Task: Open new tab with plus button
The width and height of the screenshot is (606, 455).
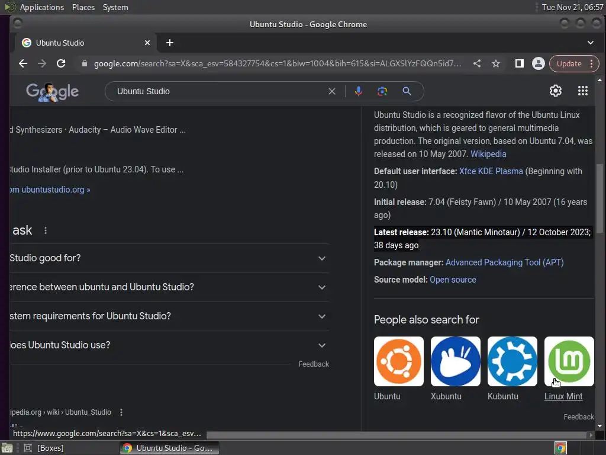Action: (x=170, y=43)
